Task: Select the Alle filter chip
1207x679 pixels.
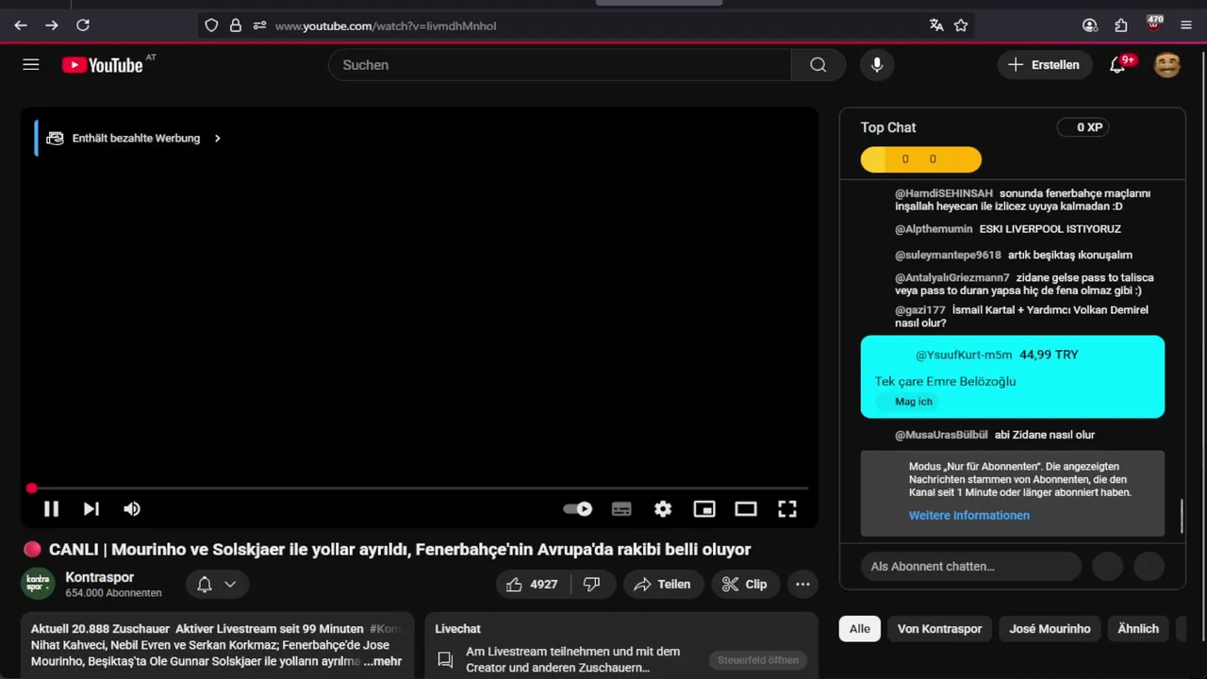Action: pyautogui.click(x=859, y=628)
